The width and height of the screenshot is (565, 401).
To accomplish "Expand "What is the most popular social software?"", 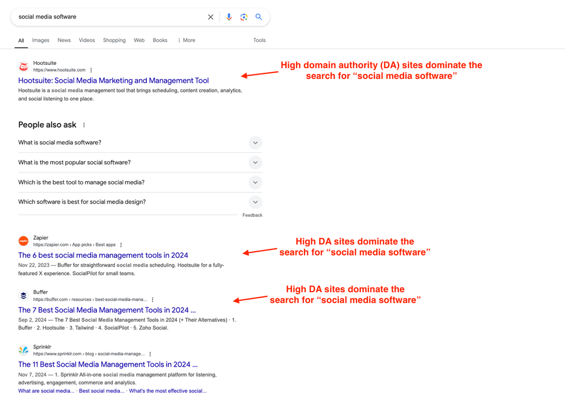I will click(x=140, y=162).
